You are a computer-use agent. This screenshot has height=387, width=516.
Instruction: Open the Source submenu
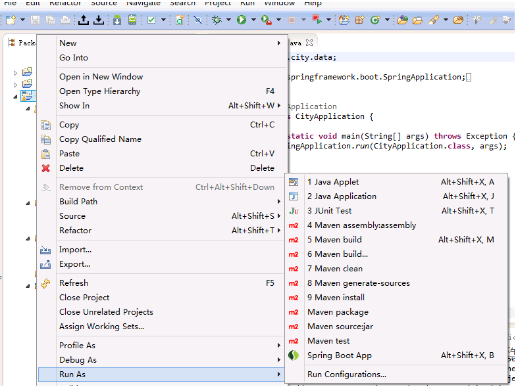pyautogui.click(x=162, y=216)
